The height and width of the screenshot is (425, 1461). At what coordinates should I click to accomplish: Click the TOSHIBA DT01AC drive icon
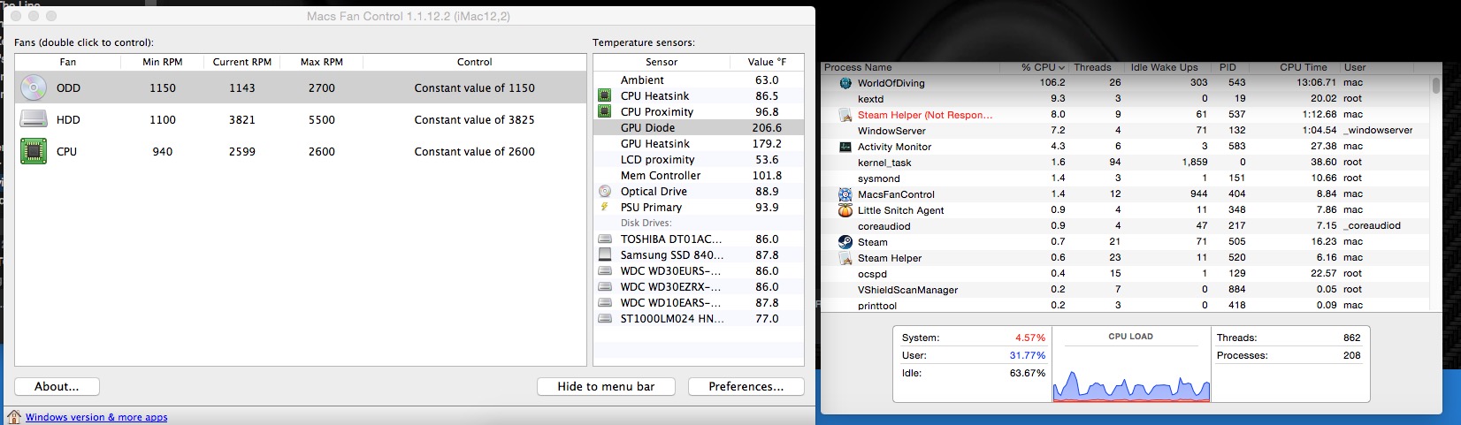(605, 239)
